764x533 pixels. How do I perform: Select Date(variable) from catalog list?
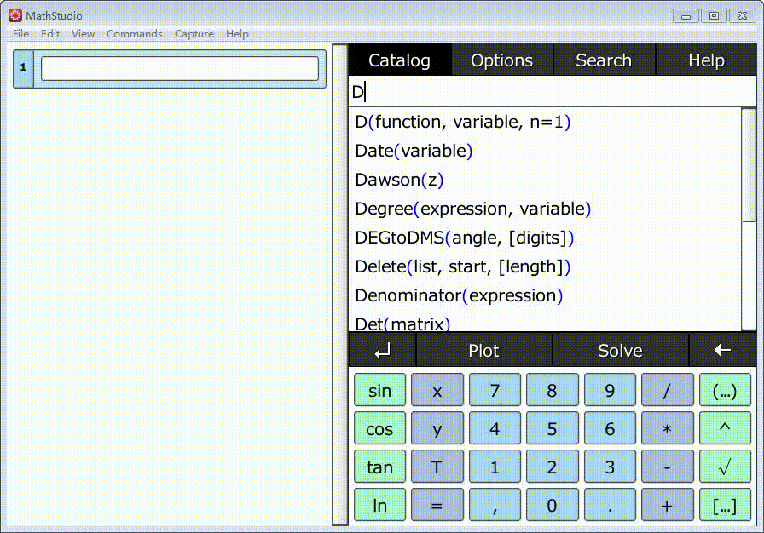(545, 151)
